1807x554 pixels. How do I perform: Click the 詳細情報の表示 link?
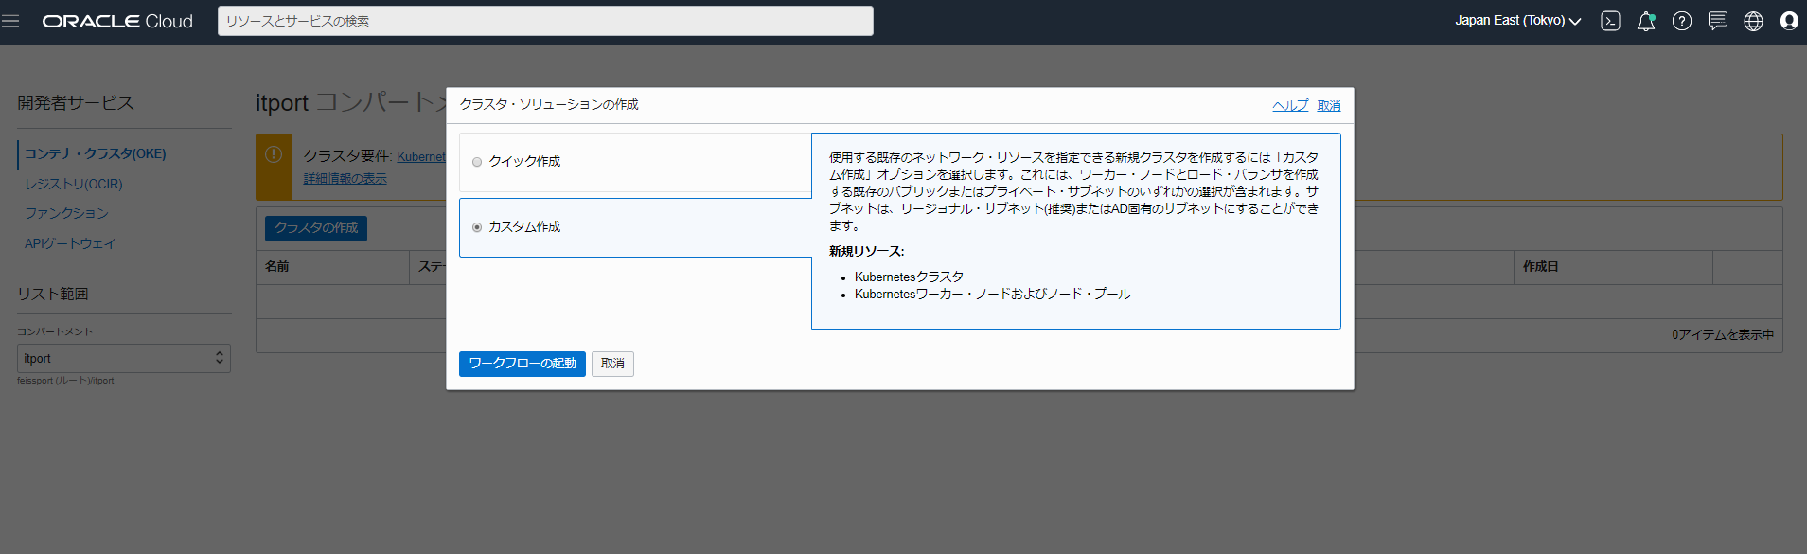pos(345,179)
